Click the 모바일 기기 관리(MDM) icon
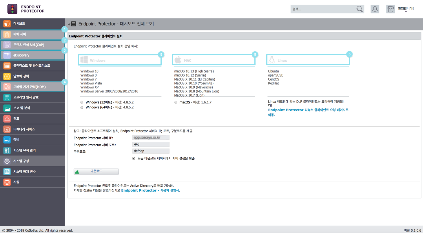This screenshot has width=423, height=233. tap(7, 87)
